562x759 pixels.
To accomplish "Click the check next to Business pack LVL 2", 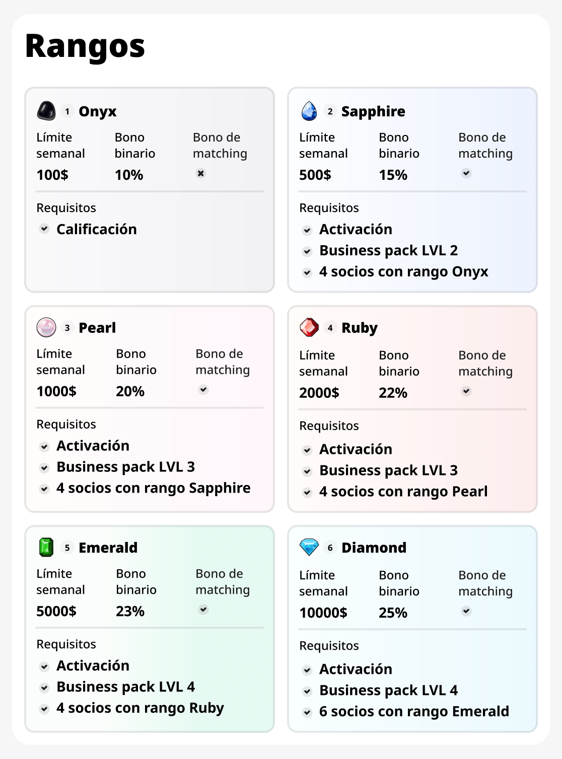I will pyautogui.click(x=307, y=251).
